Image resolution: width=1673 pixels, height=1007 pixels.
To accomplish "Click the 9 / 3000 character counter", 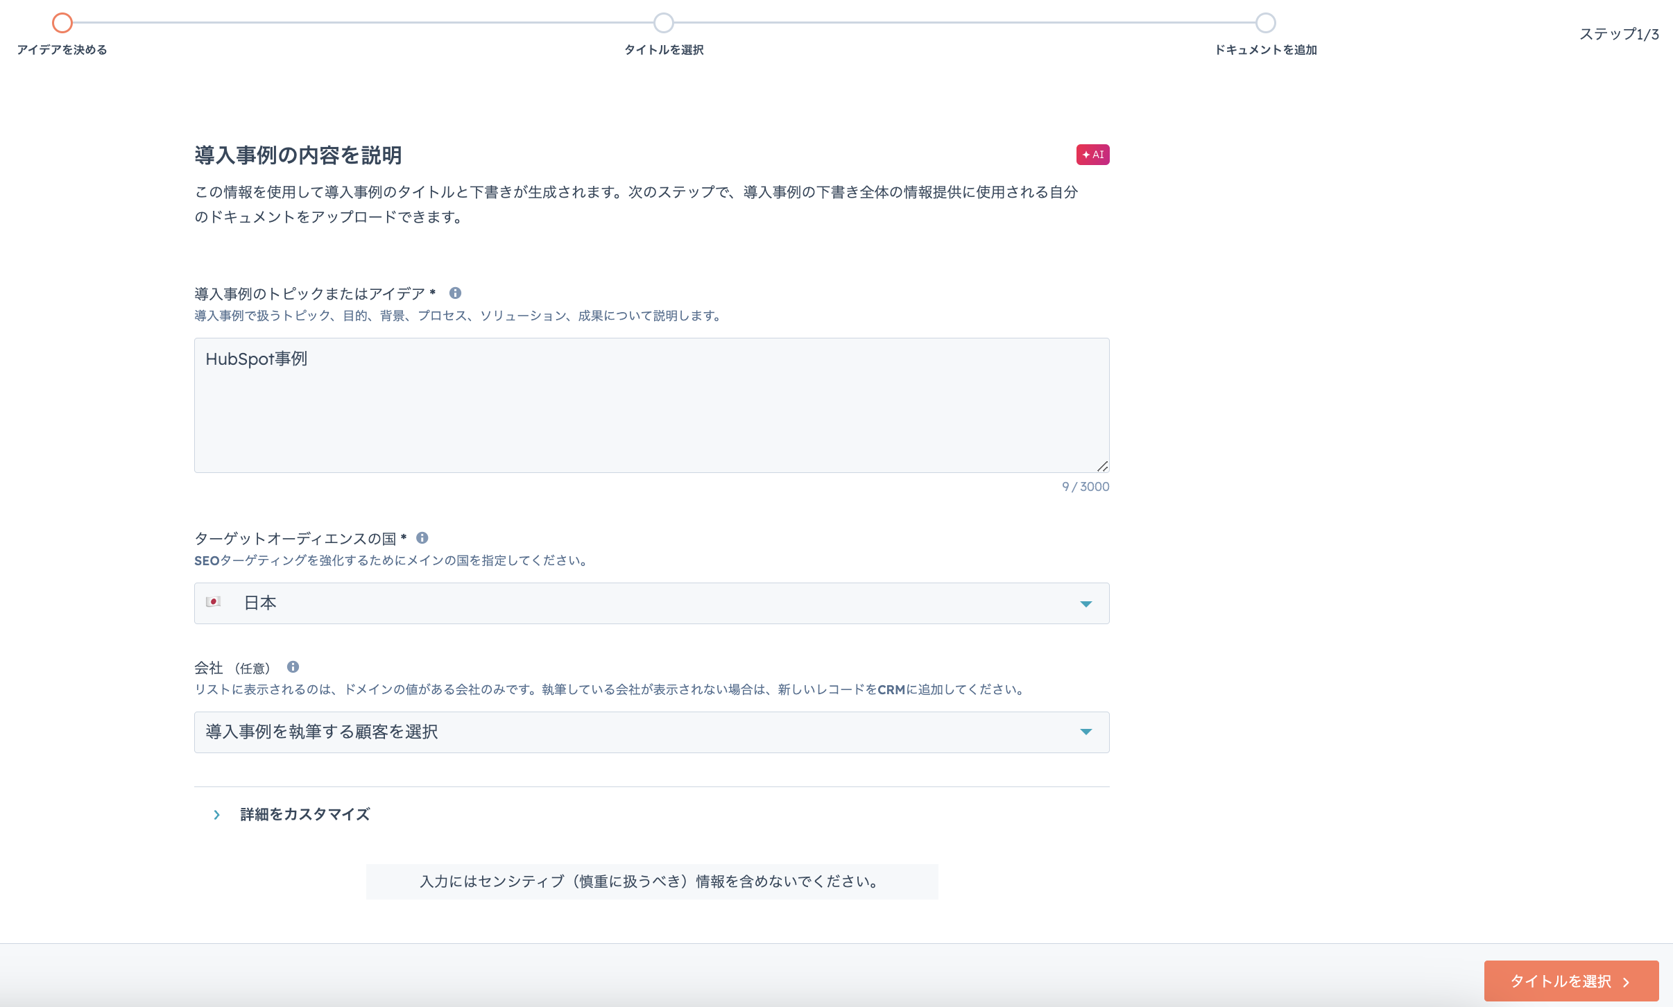I will (1086, 487).
